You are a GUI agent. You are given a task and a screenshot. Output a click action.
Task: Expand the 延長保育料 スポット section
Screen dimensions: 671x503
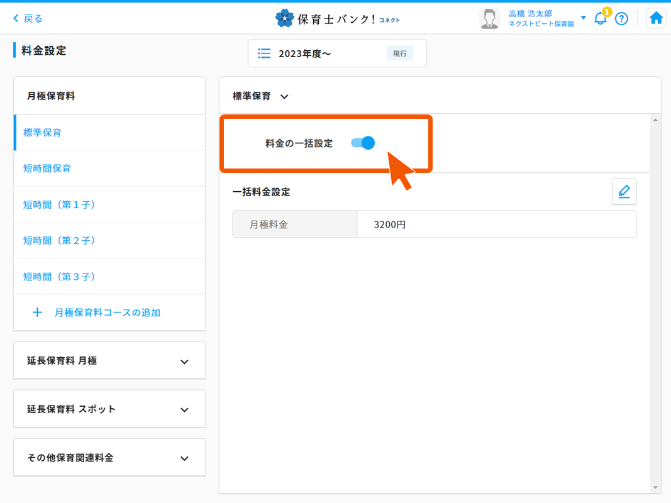click(x=184, y=410)
